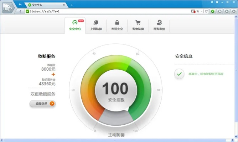This screenshot has height=142, width=238.
Task: Reload the page with refresh icon
Action: [x=206, y=11]
